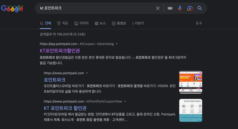Search by image with camera icon
The width and height of the screenshot is (238, 129).
click(x=190, y=8)
